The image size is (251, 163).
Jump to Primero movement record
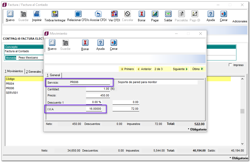(x=127, y=69)
